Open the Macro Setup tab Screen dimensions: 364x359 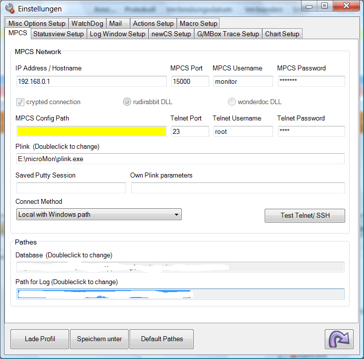click(x=198, y=23)
